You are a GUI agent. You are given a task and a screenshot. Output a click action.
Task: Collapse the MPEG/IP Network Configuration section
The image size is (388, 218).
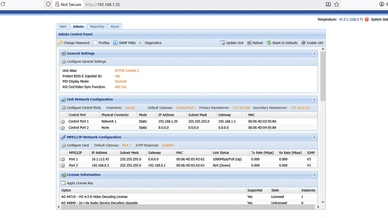(314, 137)
